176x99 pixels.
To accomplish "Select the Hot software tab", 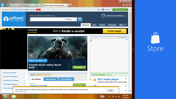I will tap(36, 79).
